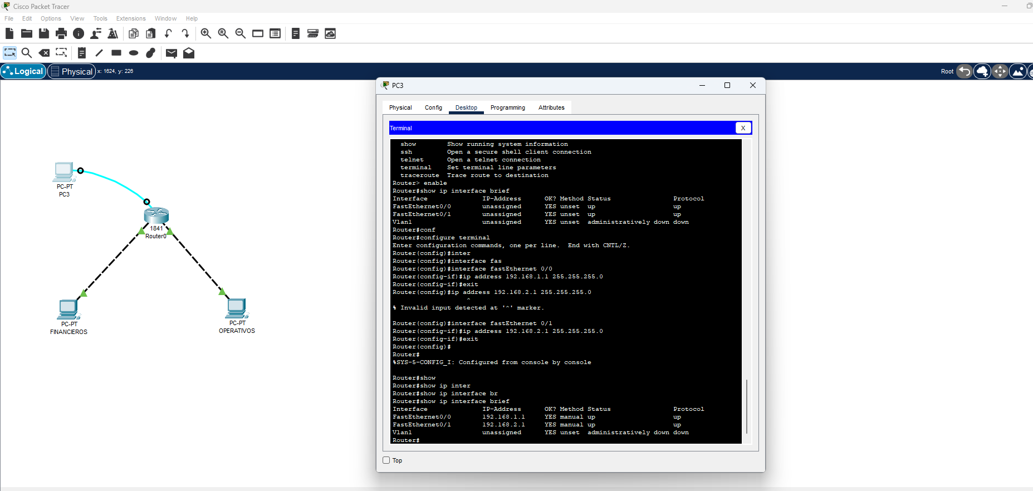Undo the last action

(168, 33)
